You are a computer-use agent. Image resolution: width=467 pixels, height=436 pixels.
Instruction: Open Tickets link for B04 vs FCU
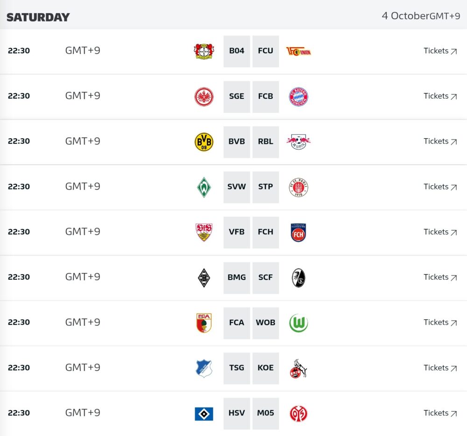pyautogui.click(x=440, y=51)
